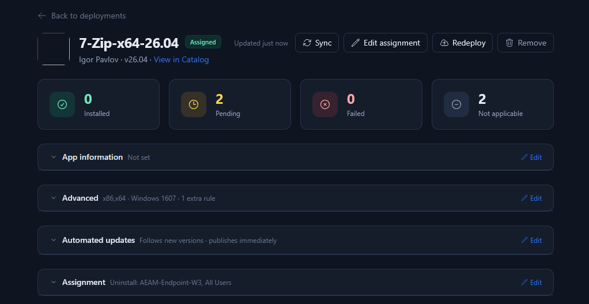Open the Not applicable count card

coord(492,104)
